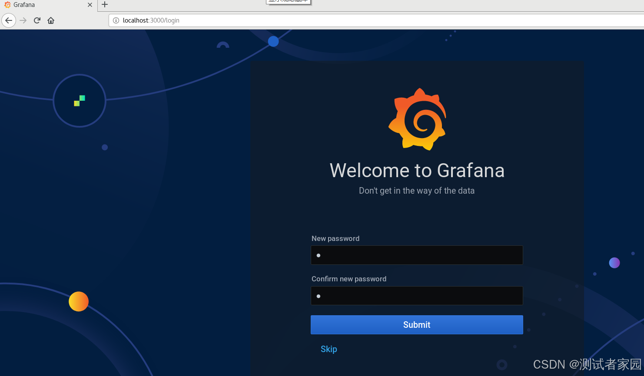
Task: Click the Grafana logo
Action: [417, 119]
